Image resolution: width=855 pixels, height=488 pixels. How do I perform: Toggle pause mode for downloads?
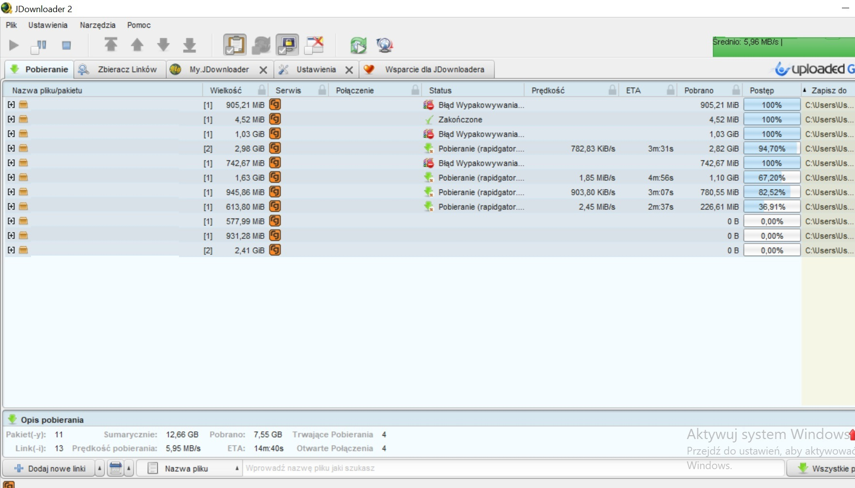click(x=39, y=46)
